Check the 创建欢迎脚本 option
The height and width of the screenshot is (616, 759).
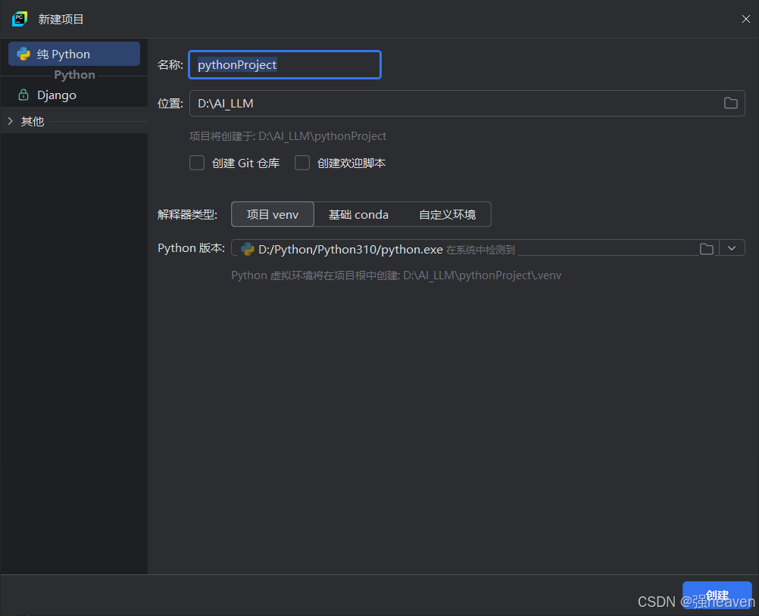point(302,163)
